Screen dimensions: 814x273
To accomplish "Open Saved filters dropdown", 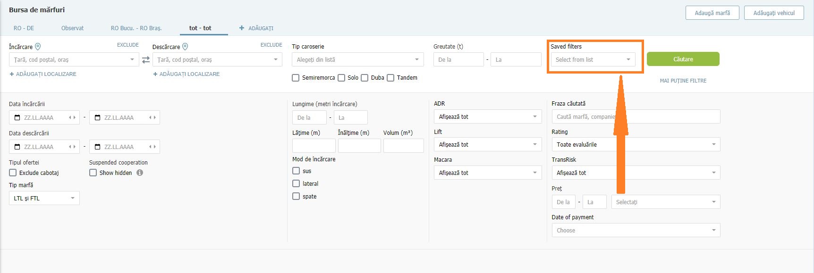I will (x=593, y=59).
